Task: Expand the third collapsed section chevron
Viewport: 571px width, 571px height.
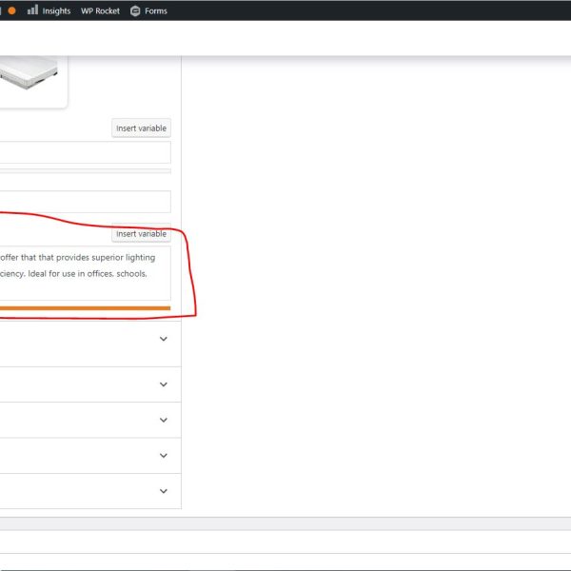Action: pos(163,420)
